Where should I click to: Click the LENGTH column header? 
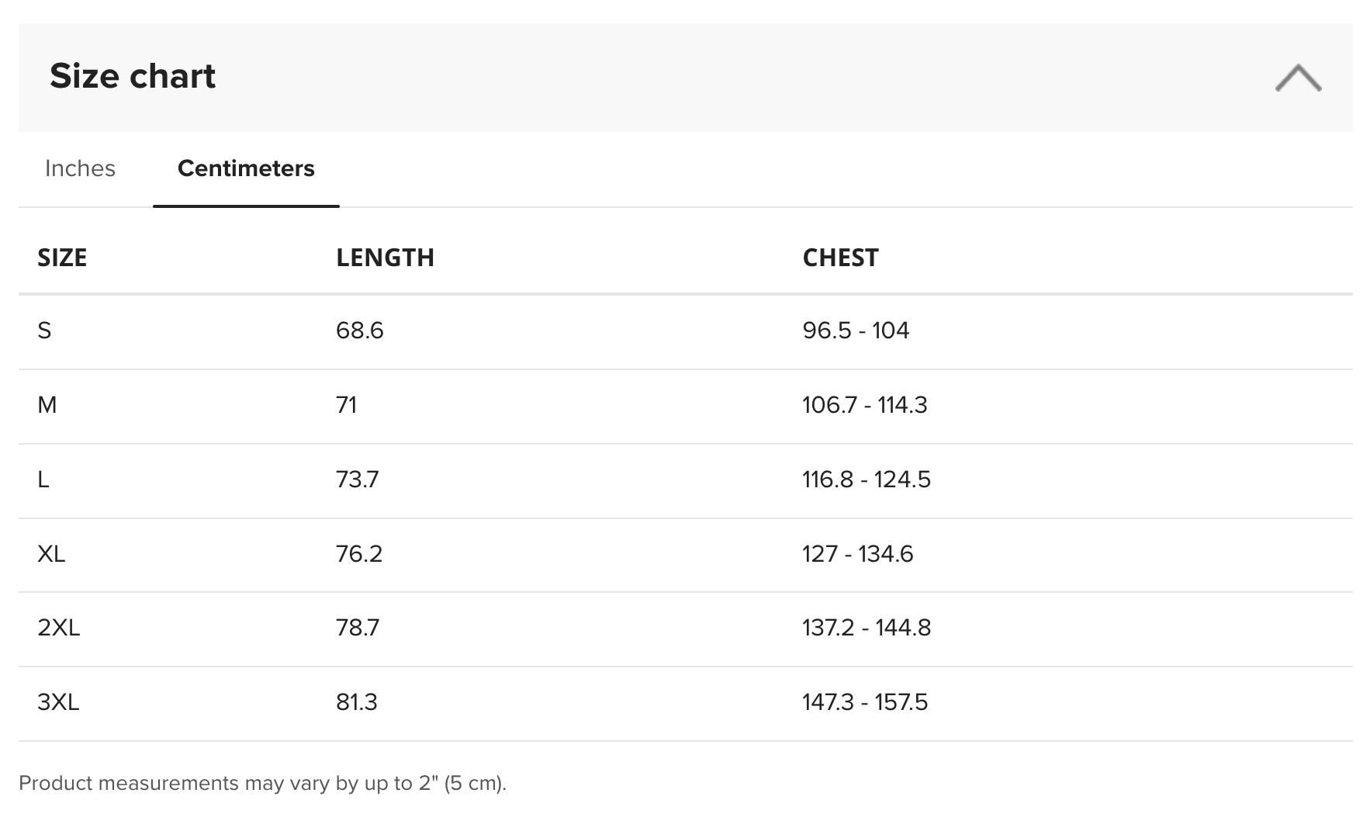click(385, 258)
